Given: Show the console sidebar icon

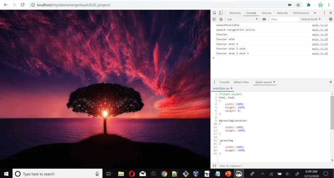Looking at the screenshot, I should 214,19.
